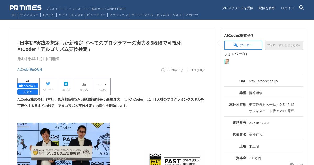Click プレスリリースを受信 link
The image size is (314, 165).
pyautogui.click(x=237, y=8)
